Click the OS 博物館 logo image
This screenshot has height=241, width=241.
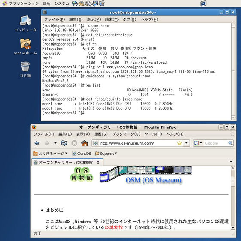(x=82, y=174)
